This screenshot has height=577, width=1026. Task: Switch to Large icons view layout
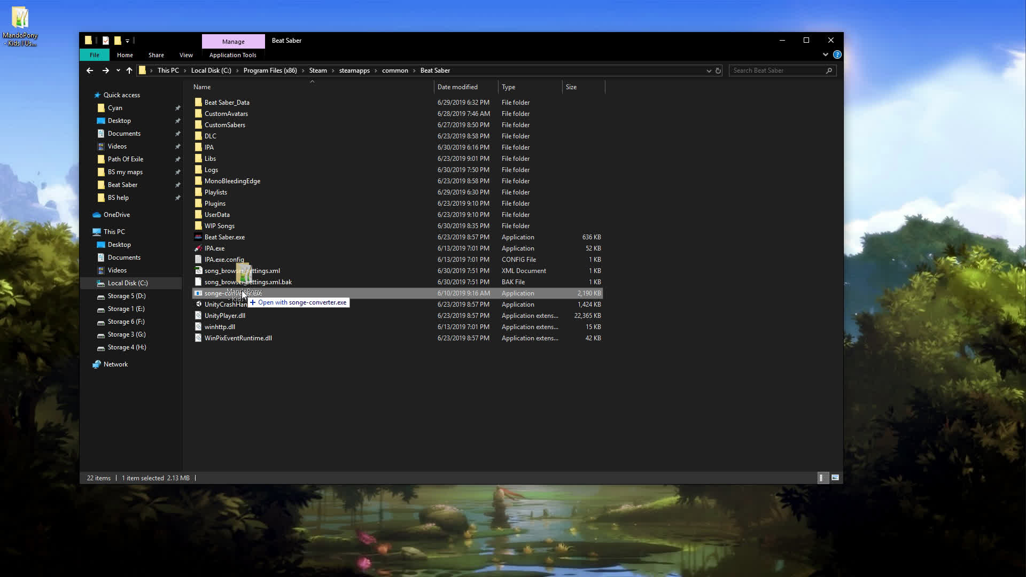click(835, 478)
